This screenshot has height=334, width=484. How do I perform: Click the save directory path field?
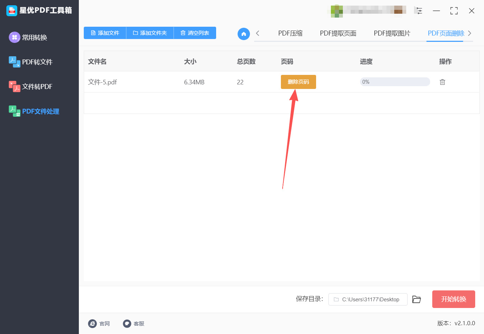point(368,299)
